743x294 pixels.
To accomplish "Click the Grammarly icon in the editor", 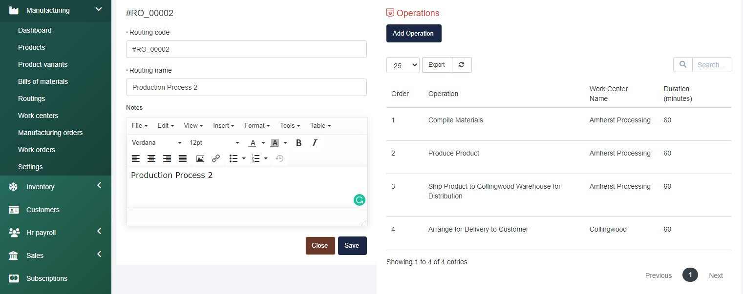I will [360, 200].
